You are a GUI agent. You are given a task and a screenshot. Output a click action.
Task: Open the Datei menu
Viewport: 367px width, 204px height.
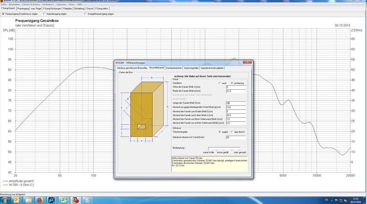(x=4, y=4)
